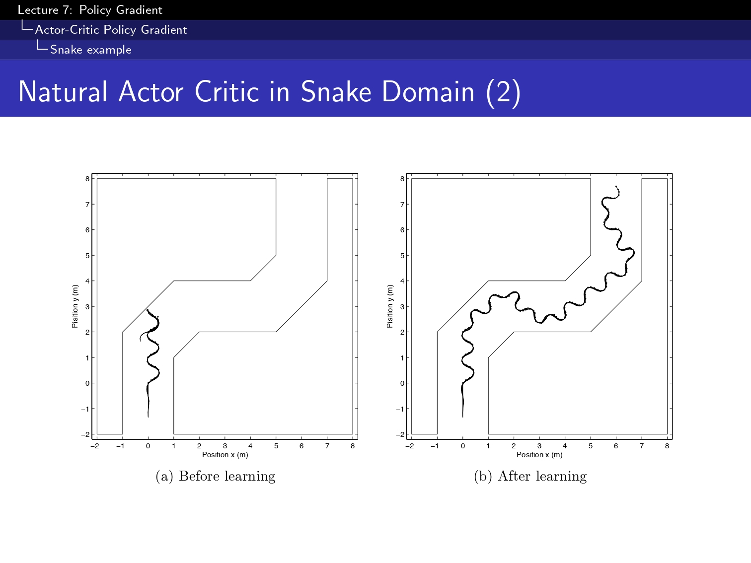Image resolution: width=751 pixels, height=563 pixels.
Task: Click the 'Snake example' subsection line
Action: (x=91, y=50)
